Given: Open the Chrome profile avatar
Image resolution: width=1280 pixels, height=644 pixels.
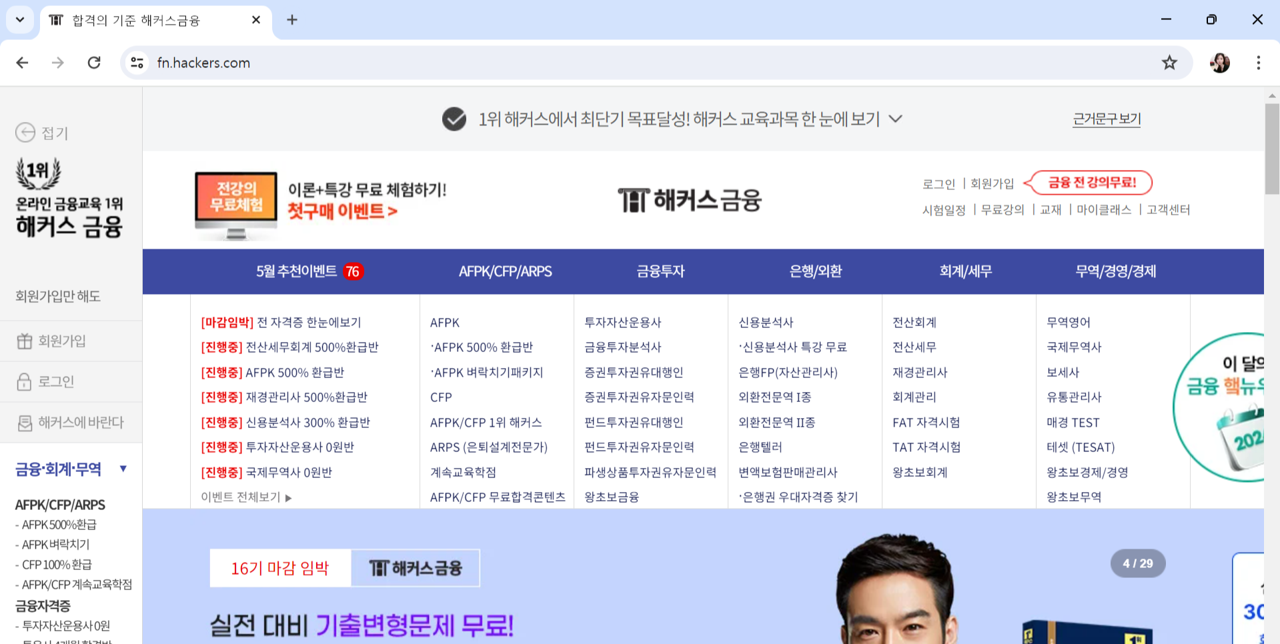Looking at the screenshot, I should pyautogui.click(x=1220, y=63).
